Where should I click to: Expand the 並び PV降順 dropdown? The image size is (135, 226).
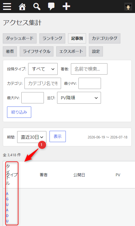79,98
